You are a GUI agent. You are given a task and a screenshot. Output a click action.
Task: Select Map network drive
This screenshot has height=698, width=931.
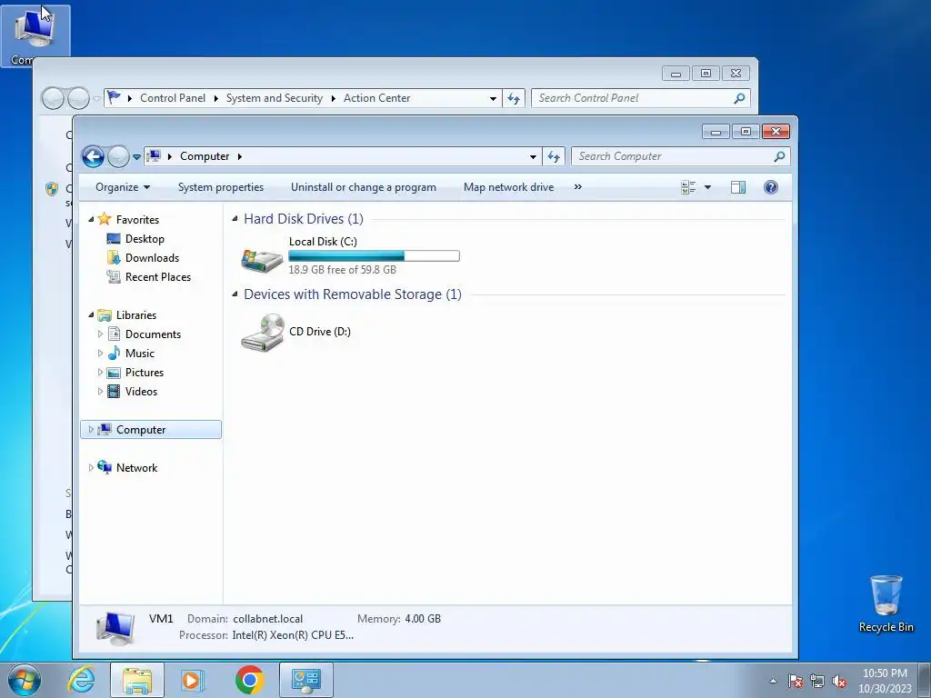(x=508, y=187)
